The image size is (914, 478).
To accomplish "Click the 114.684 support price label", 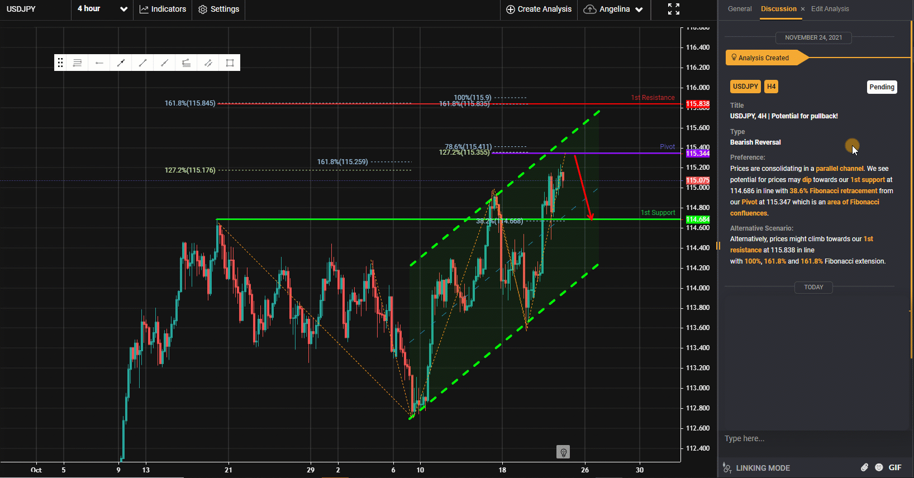I will [x=697, y=219].
